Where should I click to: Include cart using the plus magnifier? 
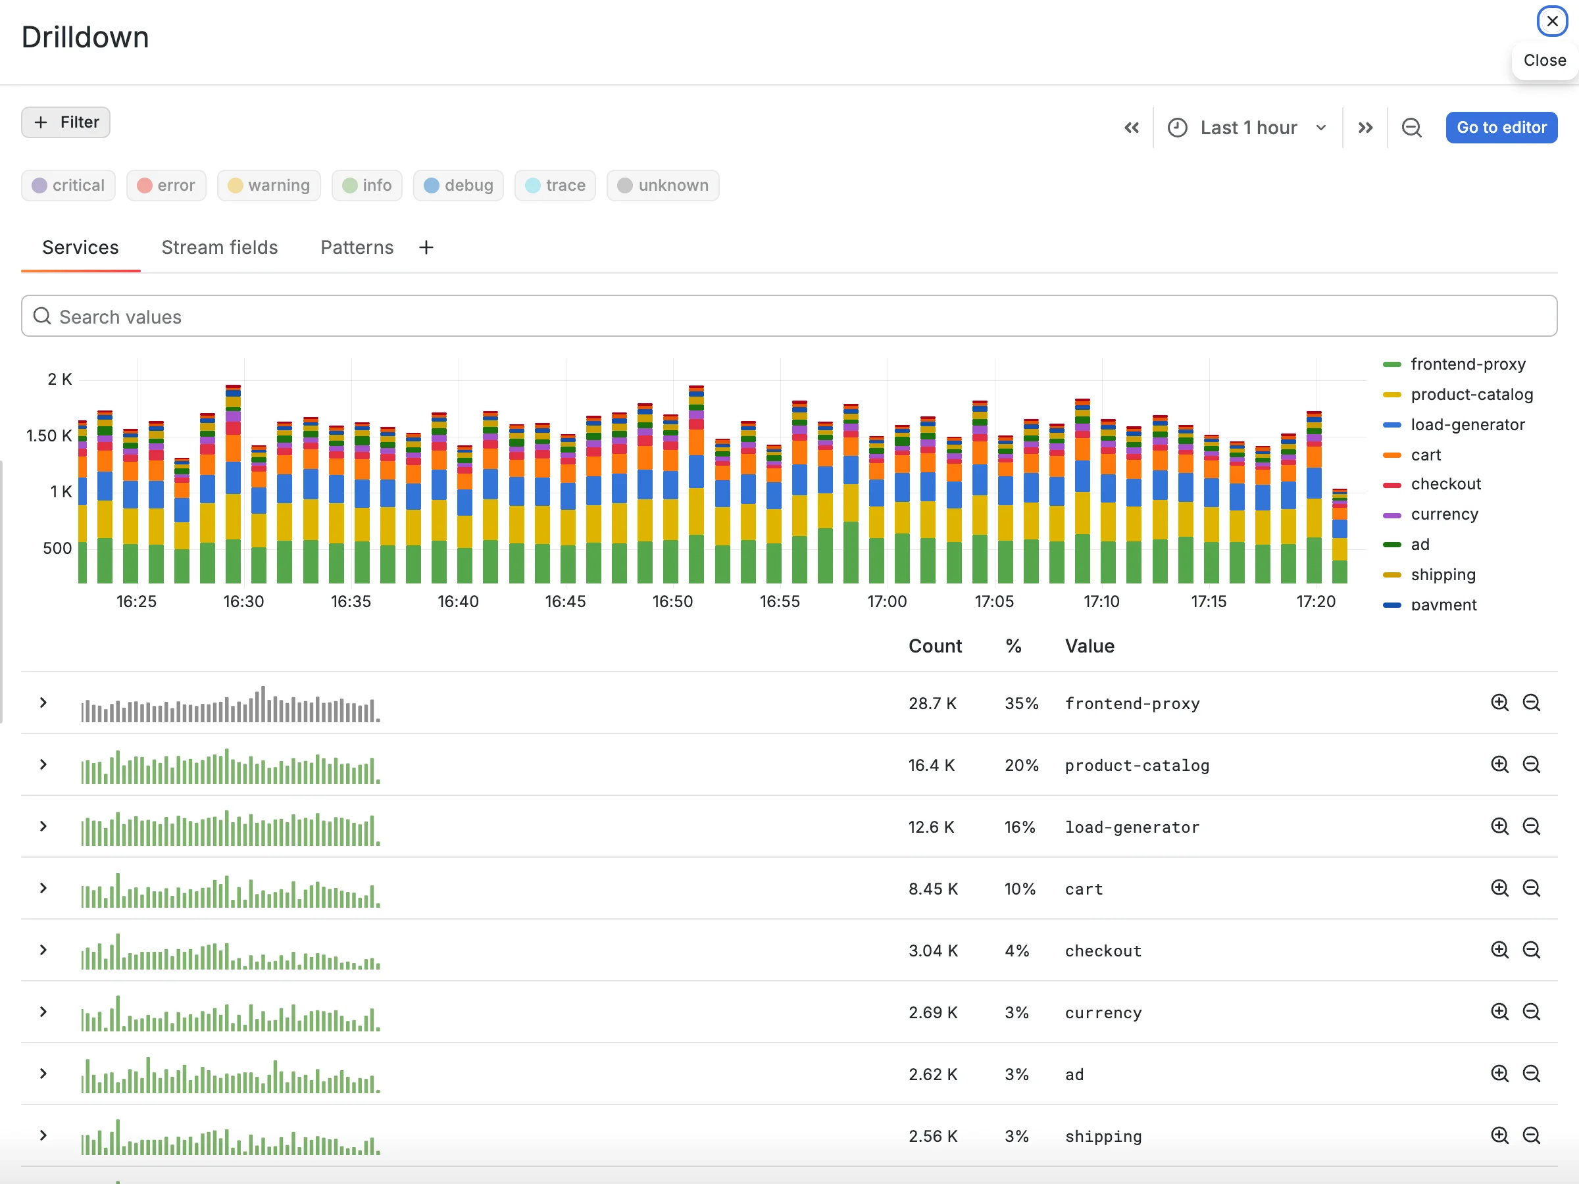1499,888
